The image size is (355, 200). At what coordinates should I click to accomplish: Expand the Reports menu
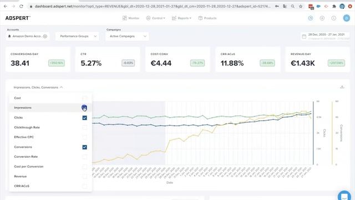(x=181, y=18)
